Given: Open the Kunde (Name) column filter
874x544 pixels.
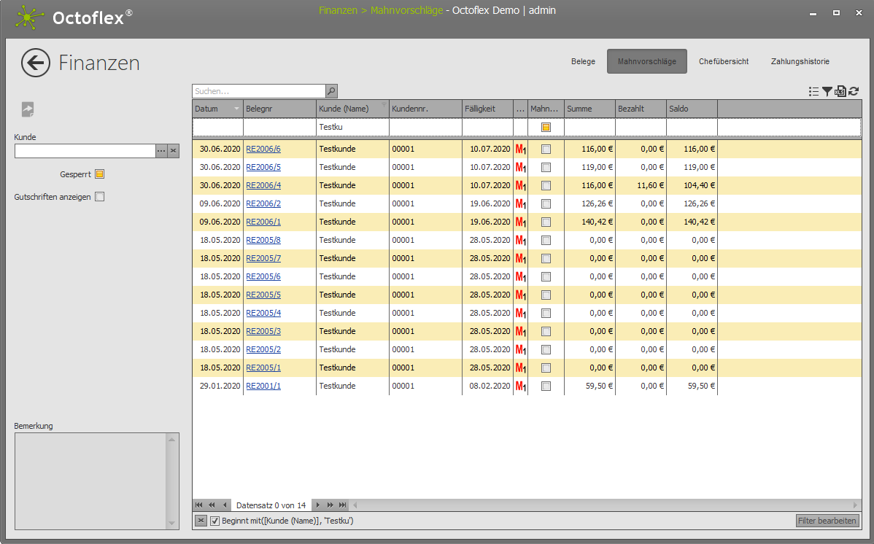Looking at the screenshot, I should (384, 104).
